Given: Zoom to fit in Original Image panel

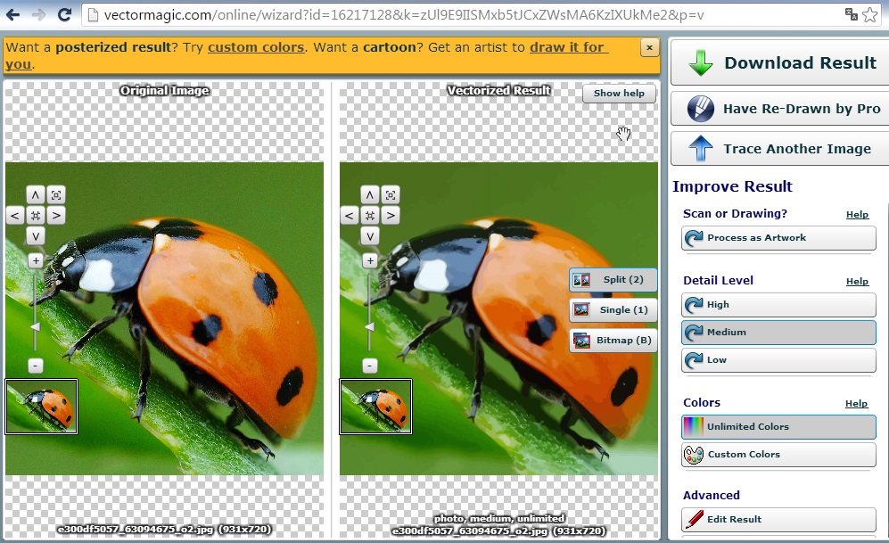Looking at the screenshot, I should pos(56,195).
